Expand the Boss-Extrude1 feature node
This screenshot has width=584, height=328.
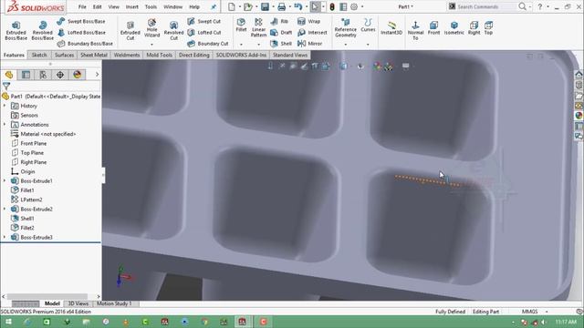pos(5,180)
